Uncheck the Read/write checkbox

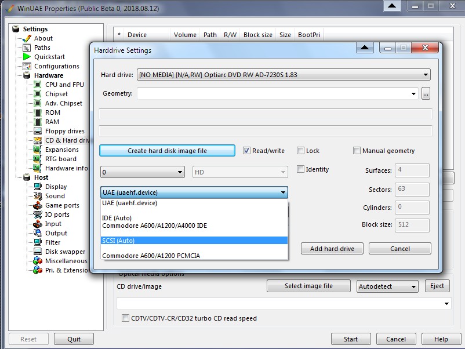pyautogui.click(x=246, y=151)
